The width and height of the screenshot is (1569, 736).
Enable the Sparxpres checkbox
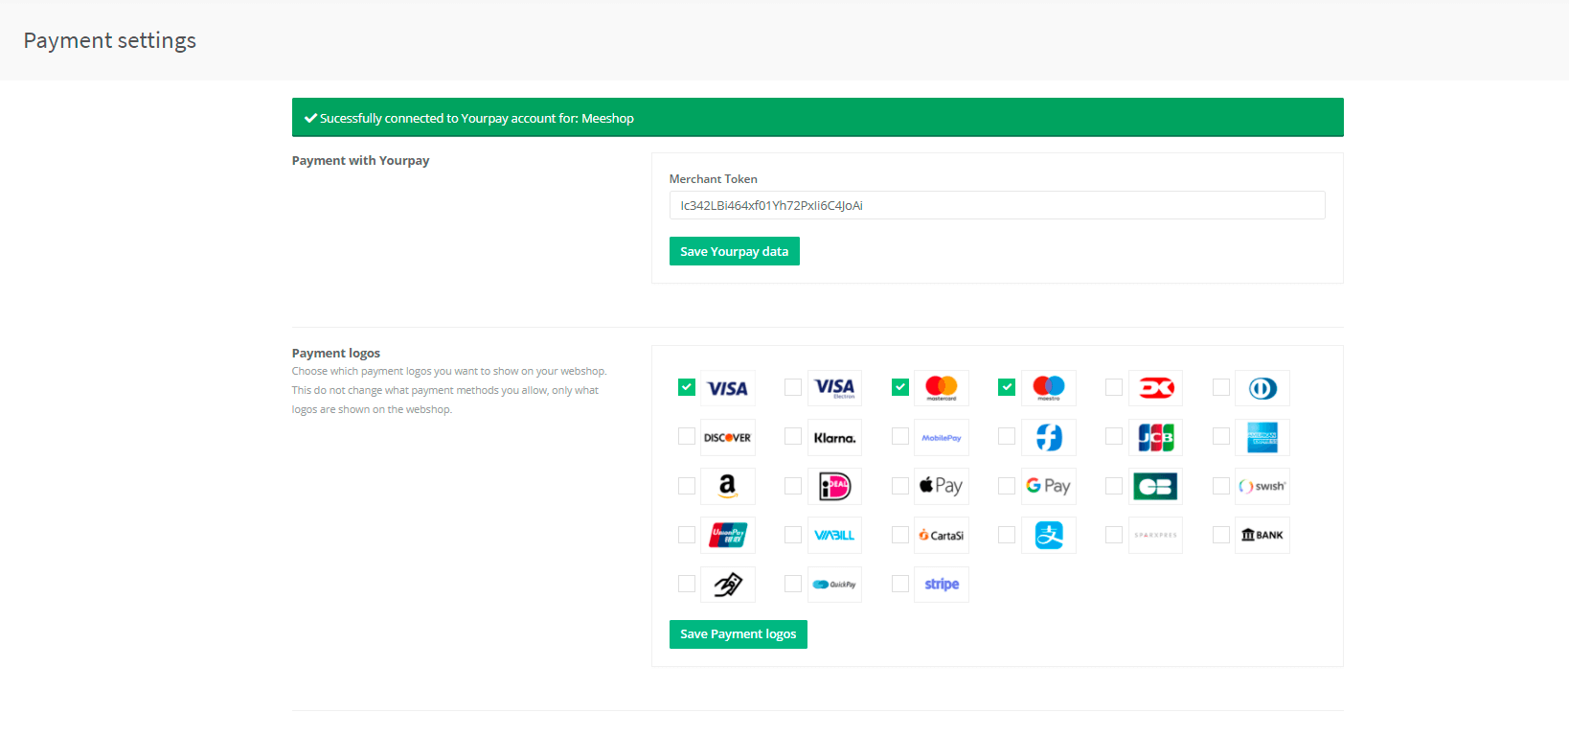click(1114, 535)
